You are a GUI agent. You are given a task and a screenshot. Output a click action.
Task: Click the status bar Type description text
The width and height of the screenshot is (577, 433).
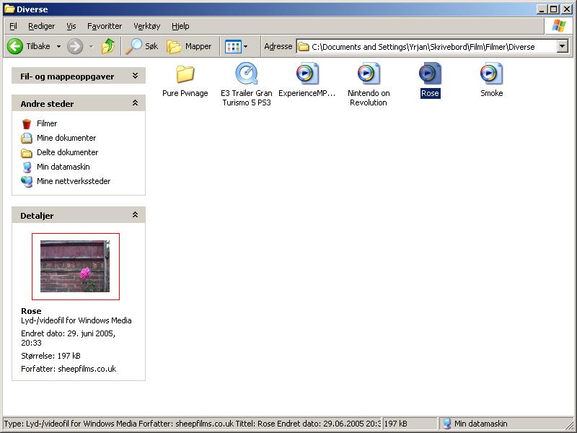191,424
